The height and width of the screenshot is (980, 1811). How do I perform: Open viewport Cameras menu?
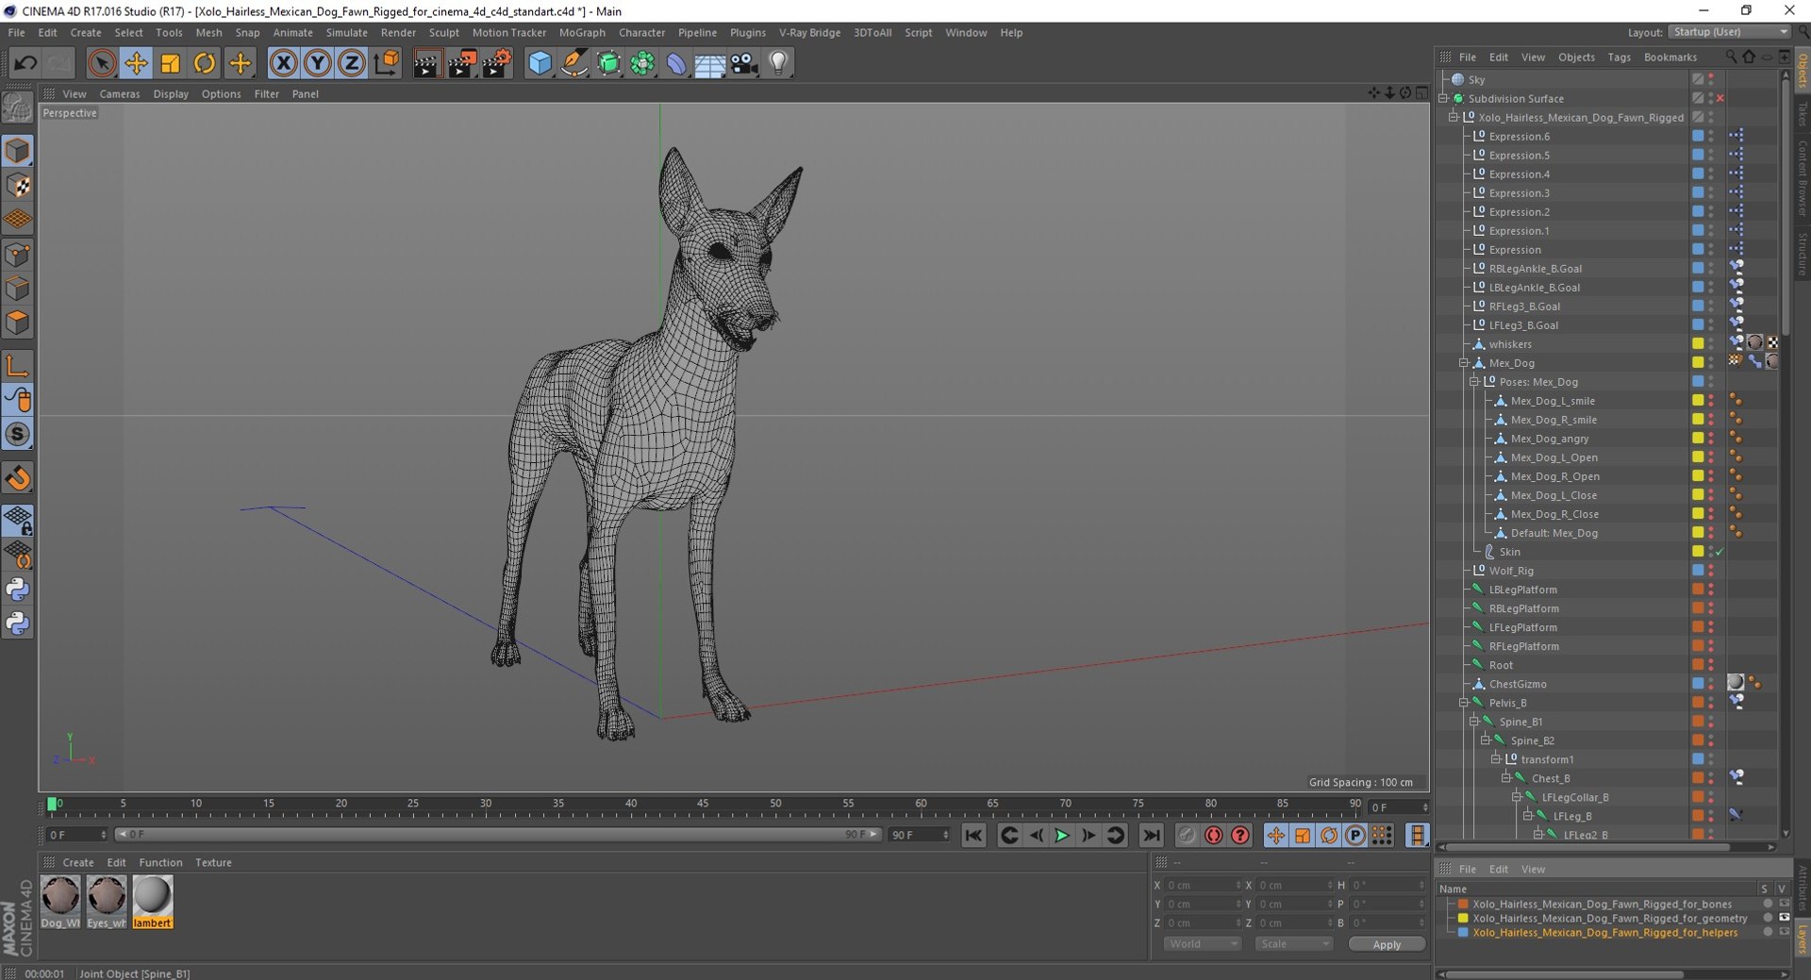click(x=120, y=94)
